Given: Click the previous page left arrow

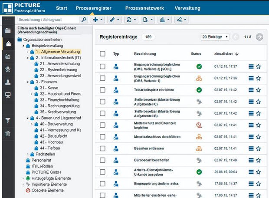Looking at the screenshot, I should click(236, 37).
